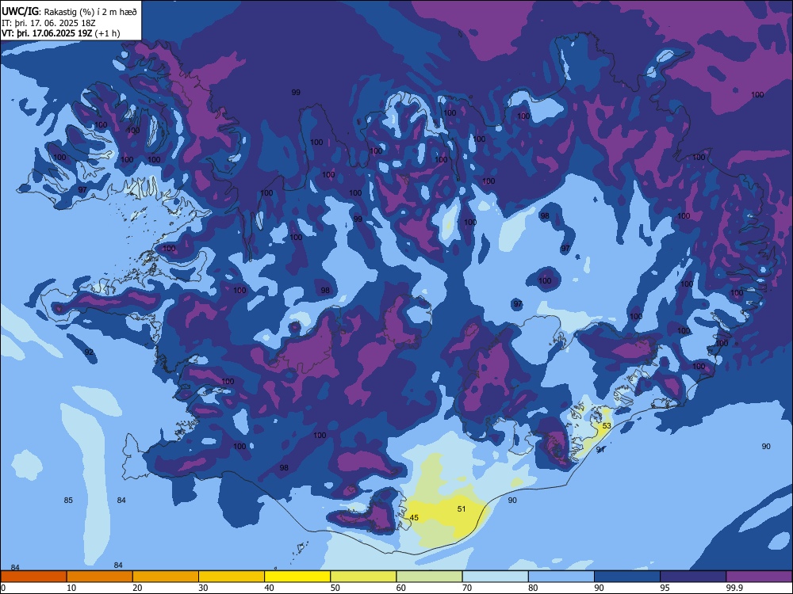Select the 90–95 medium blue legend swatch
Viewport: 793px width, 594px height.
pyautogui.click(x=627, y=577)
